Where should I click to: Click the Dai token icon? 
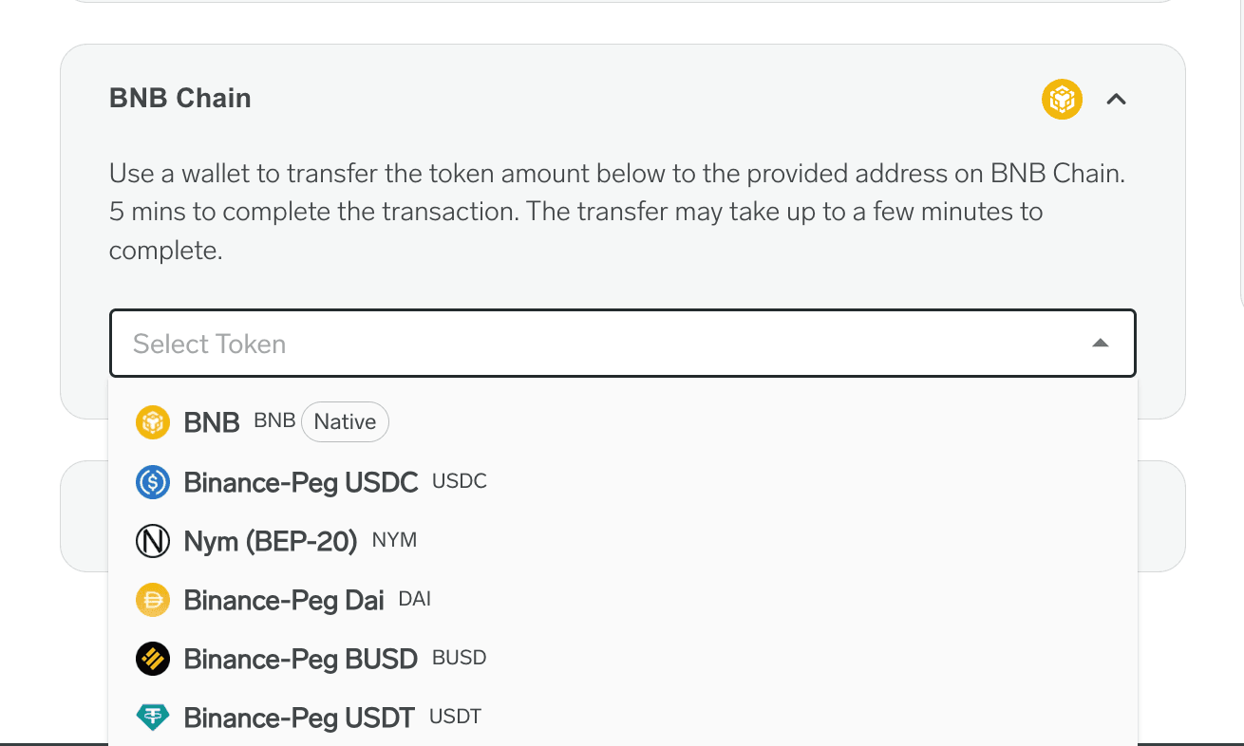pos(153,600)
